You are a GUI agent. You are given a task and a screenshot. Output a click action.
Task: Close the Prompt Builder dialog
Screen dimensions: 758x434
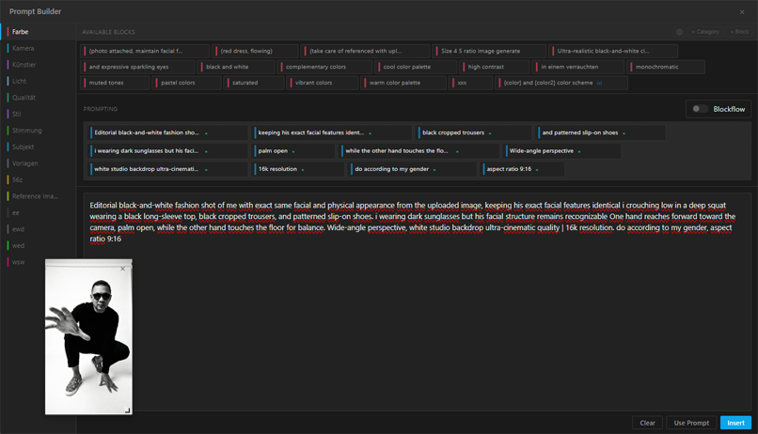[x=742, y=12]
